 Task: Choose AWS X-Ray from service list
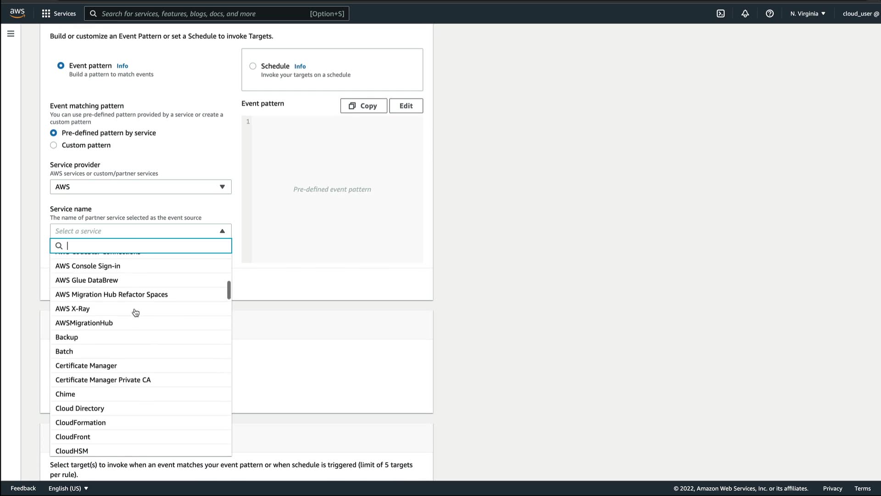point(72,309)
